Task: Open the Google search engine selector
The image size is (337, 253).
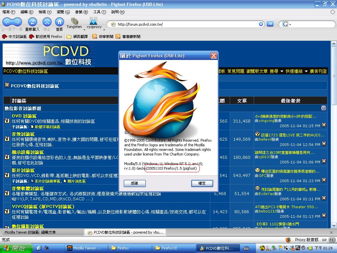Action: (x=287, y=24)
